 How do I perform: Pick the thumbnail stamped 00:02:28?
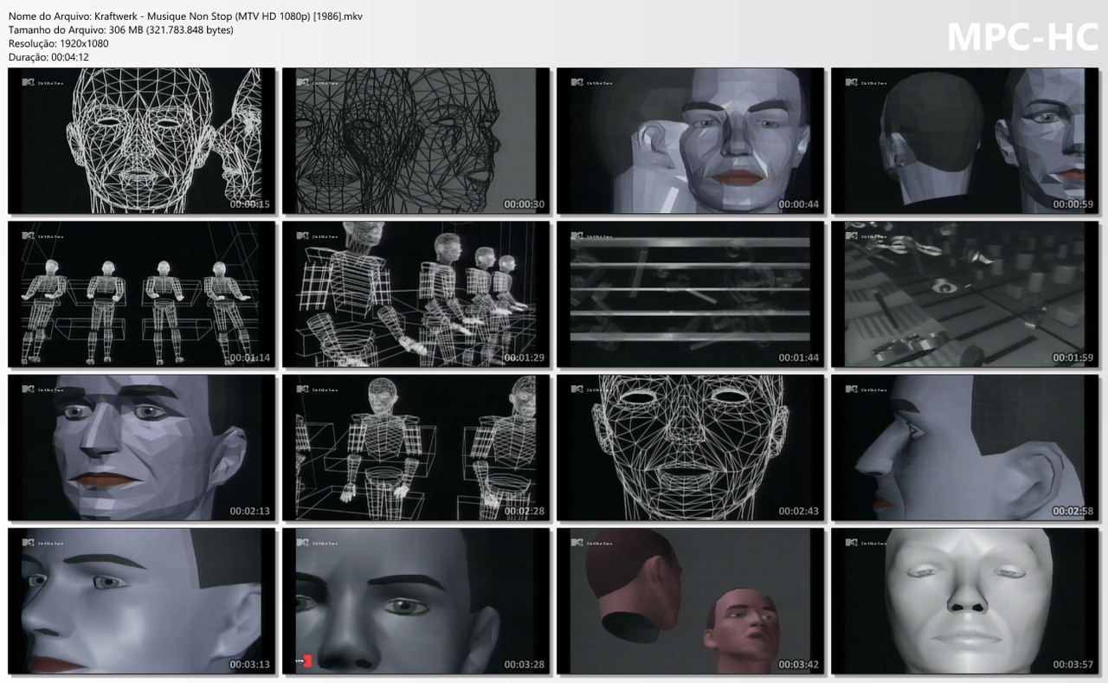415,448
